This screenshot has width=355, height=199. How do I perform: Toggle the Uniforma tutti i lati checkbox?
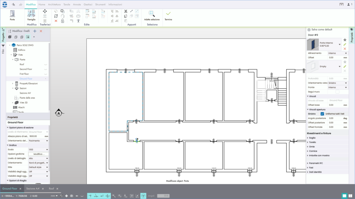322,113
